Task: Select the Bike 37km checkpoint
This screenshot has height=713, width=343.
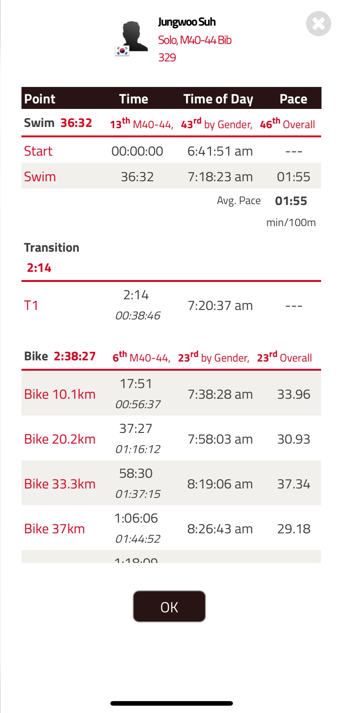Action: coord(55,529)
